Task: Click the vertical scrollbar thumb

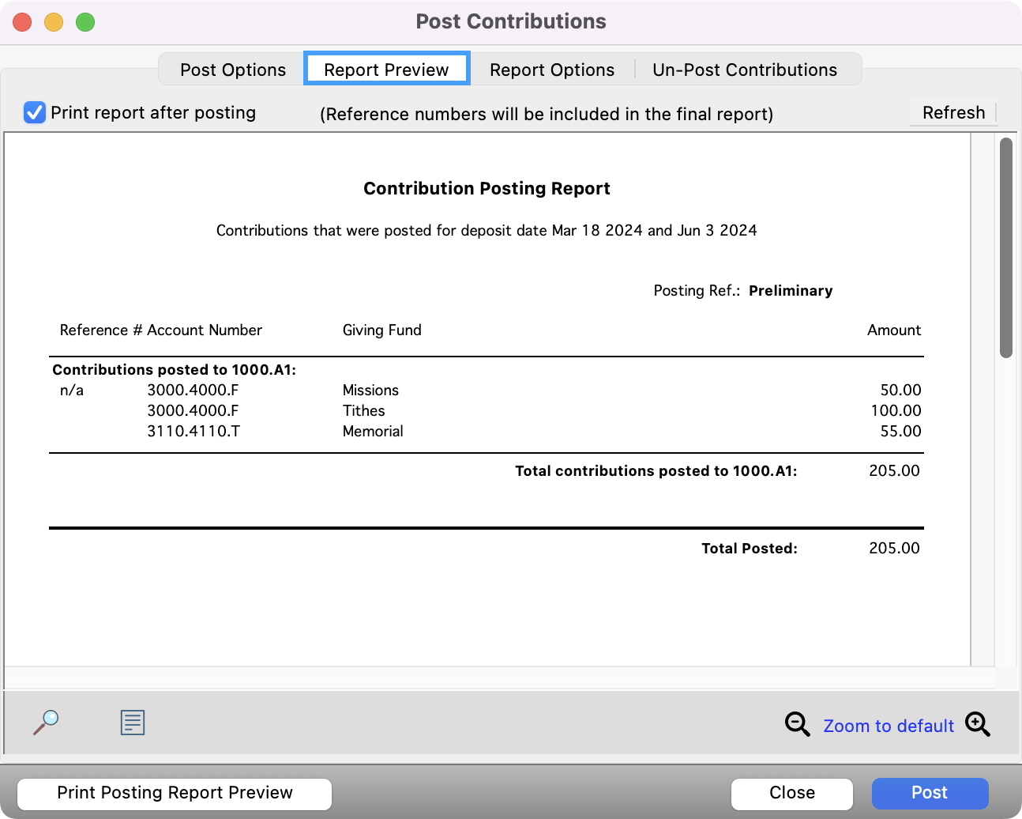Action: point(1006,245)
